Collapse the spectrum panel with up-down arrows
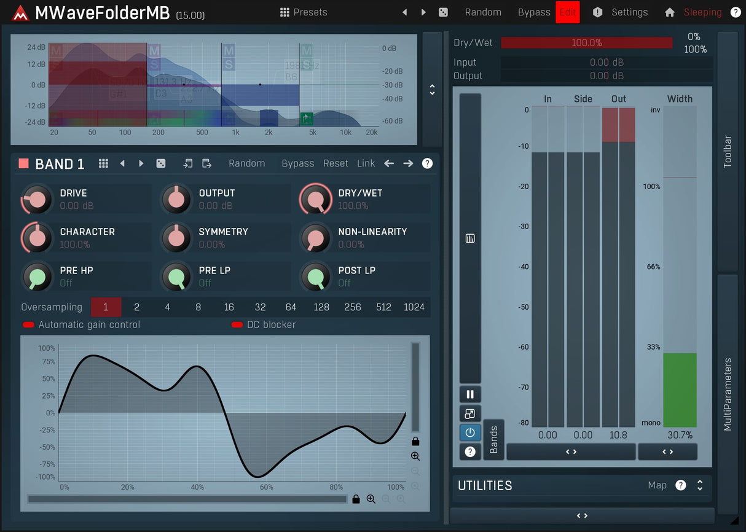This screenshot has width=746, height=532. click(x=432, y=90)
